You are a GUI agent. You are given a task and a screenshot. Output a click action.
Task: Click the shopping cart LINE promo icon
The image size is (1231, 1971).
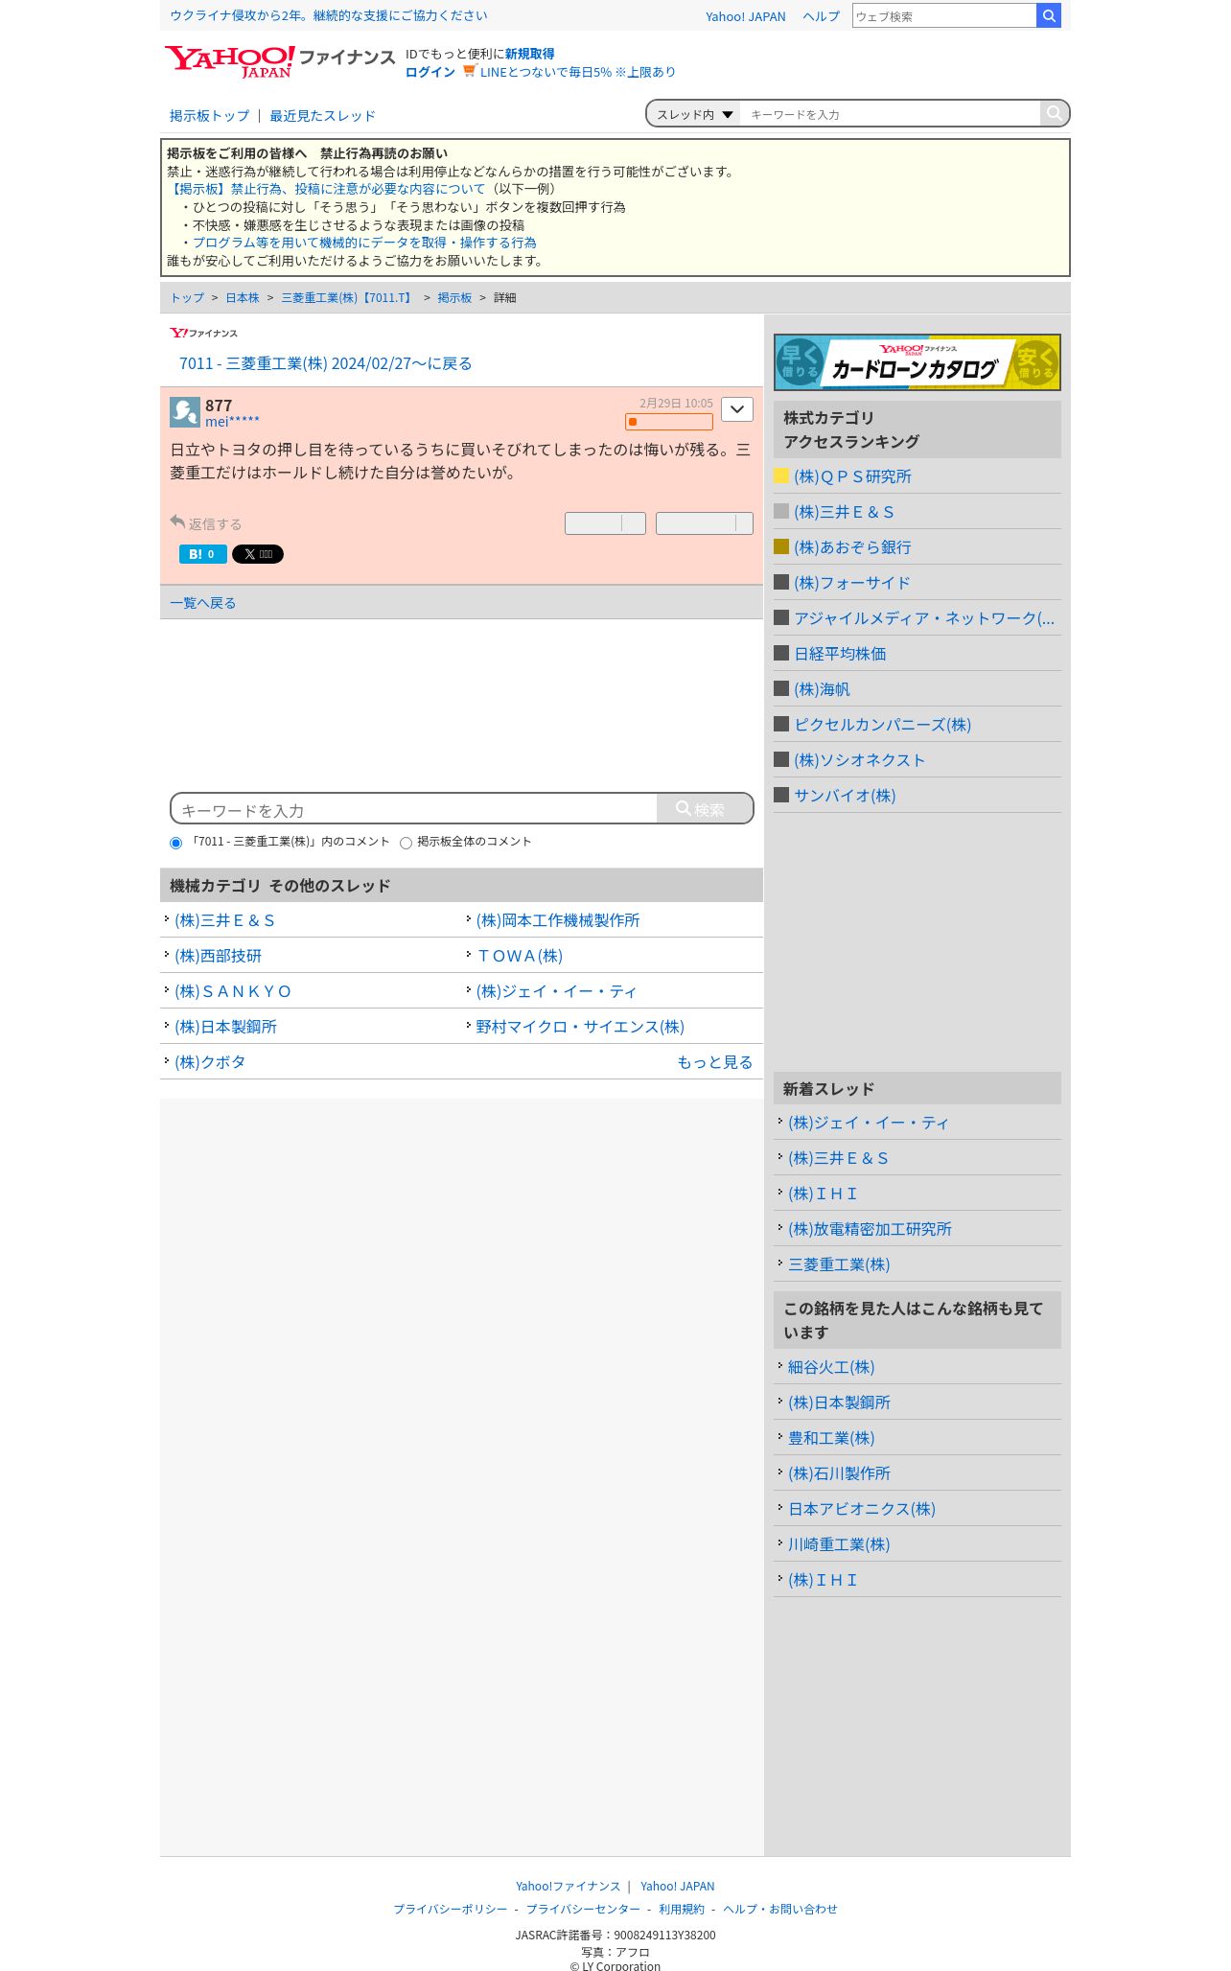coord(469,71)
